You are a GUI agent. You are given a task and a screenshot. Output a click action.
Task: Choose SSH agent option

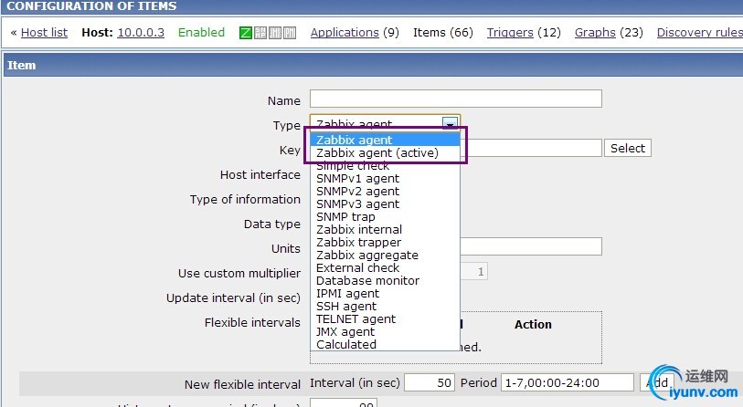point(385,307)
